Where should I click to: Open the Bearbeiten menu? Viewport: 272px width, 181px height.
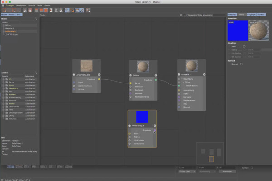[21, 5]
